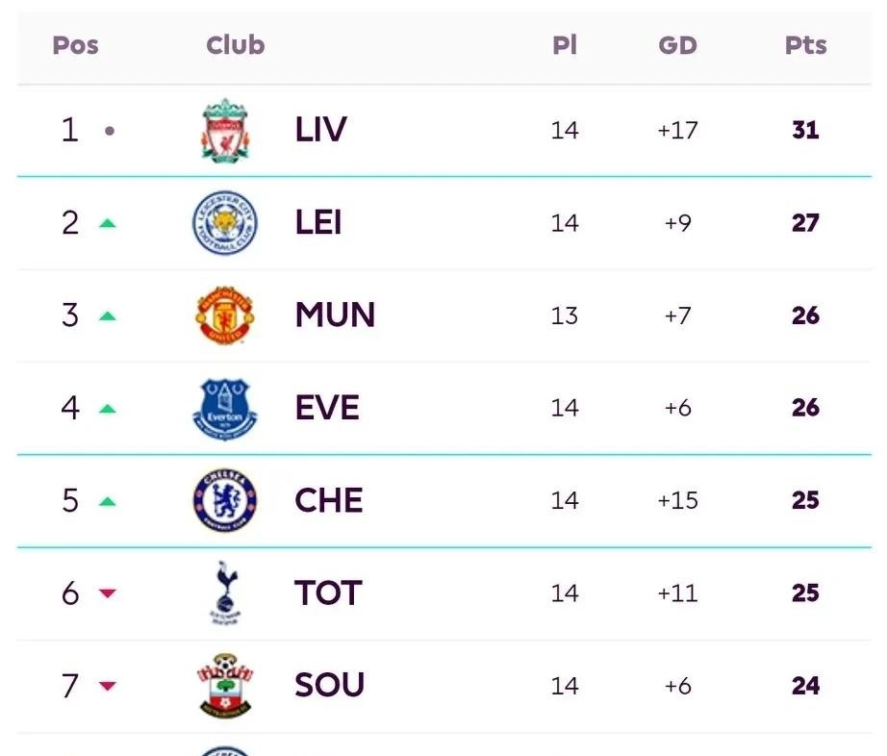Click the grey dot next to position 1
This screenshot has width=887, height=756.
110,131
